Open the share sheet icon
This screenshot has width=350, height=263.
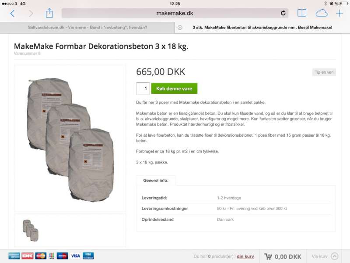[49, 13]
